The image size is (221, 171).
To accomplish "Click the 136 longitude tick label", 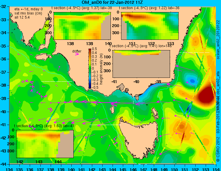I will [x=30, y=169].
